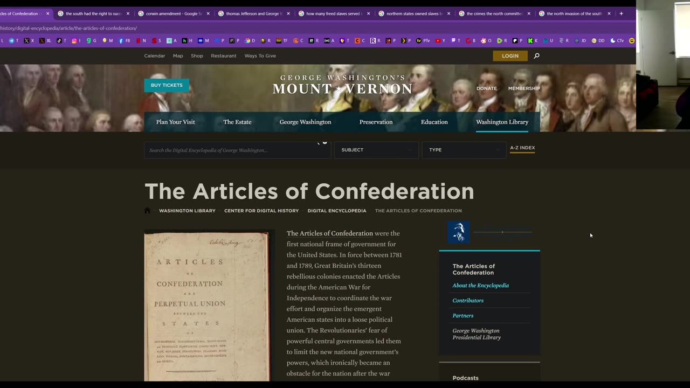The height and width of the screenshot is (388, 690).
Task: Click the BUY TICKETS button
Action: [167, 85]
